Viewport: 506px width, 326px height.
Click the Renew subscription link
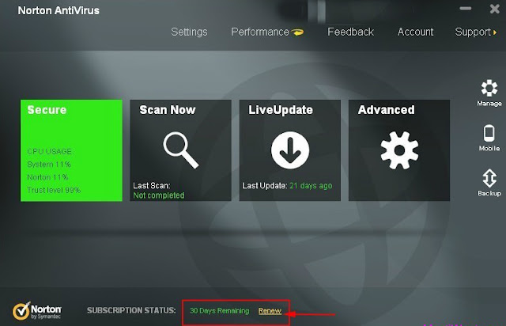coord(270,311)
